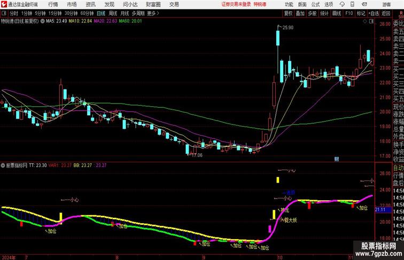The height and width of the screenshot is (260, 404).
Task: Switch to the 5分钟 period tab
Action: [x=40, y=13]
